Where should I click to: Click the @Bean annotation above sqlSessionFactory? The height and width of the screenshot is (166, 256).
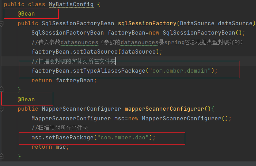26,14
